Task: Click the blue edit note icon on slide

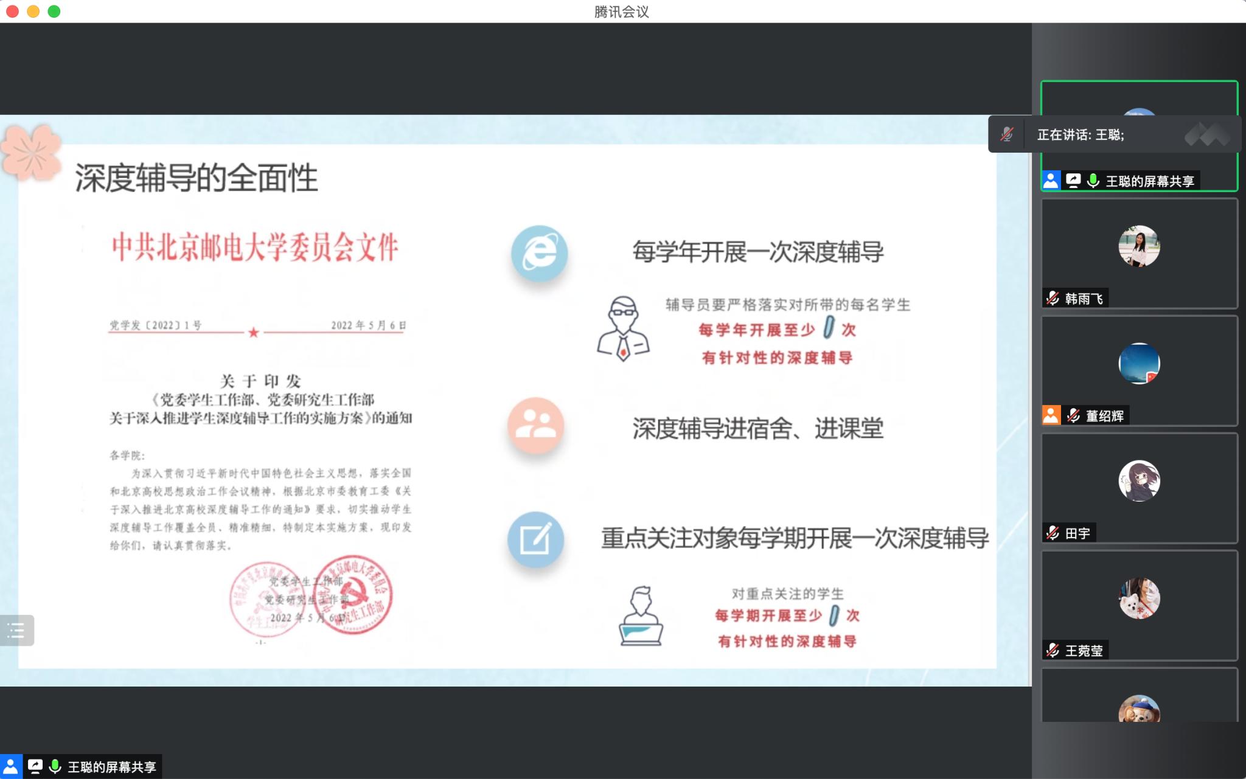Action: 536,539
